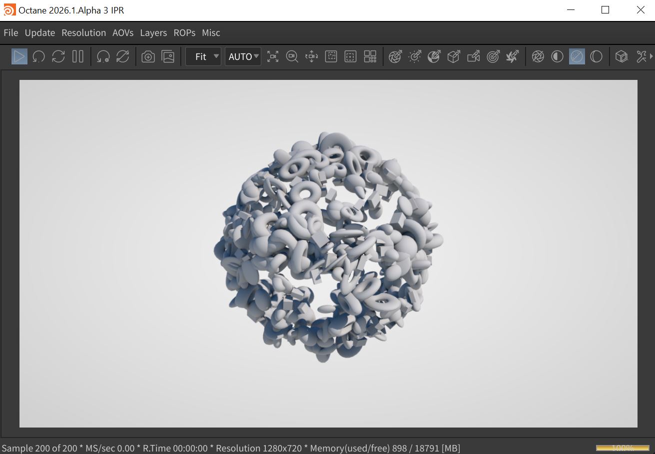Select the video camera picker icon
Screen dimensions: 655x454
(473, 56)
